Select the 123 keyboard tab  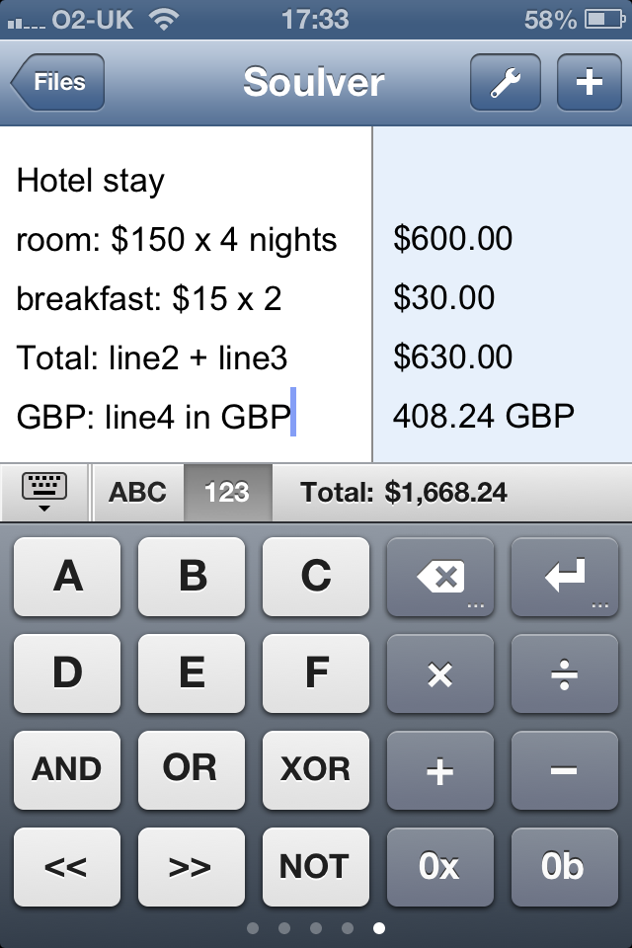(x=227, y=492)
